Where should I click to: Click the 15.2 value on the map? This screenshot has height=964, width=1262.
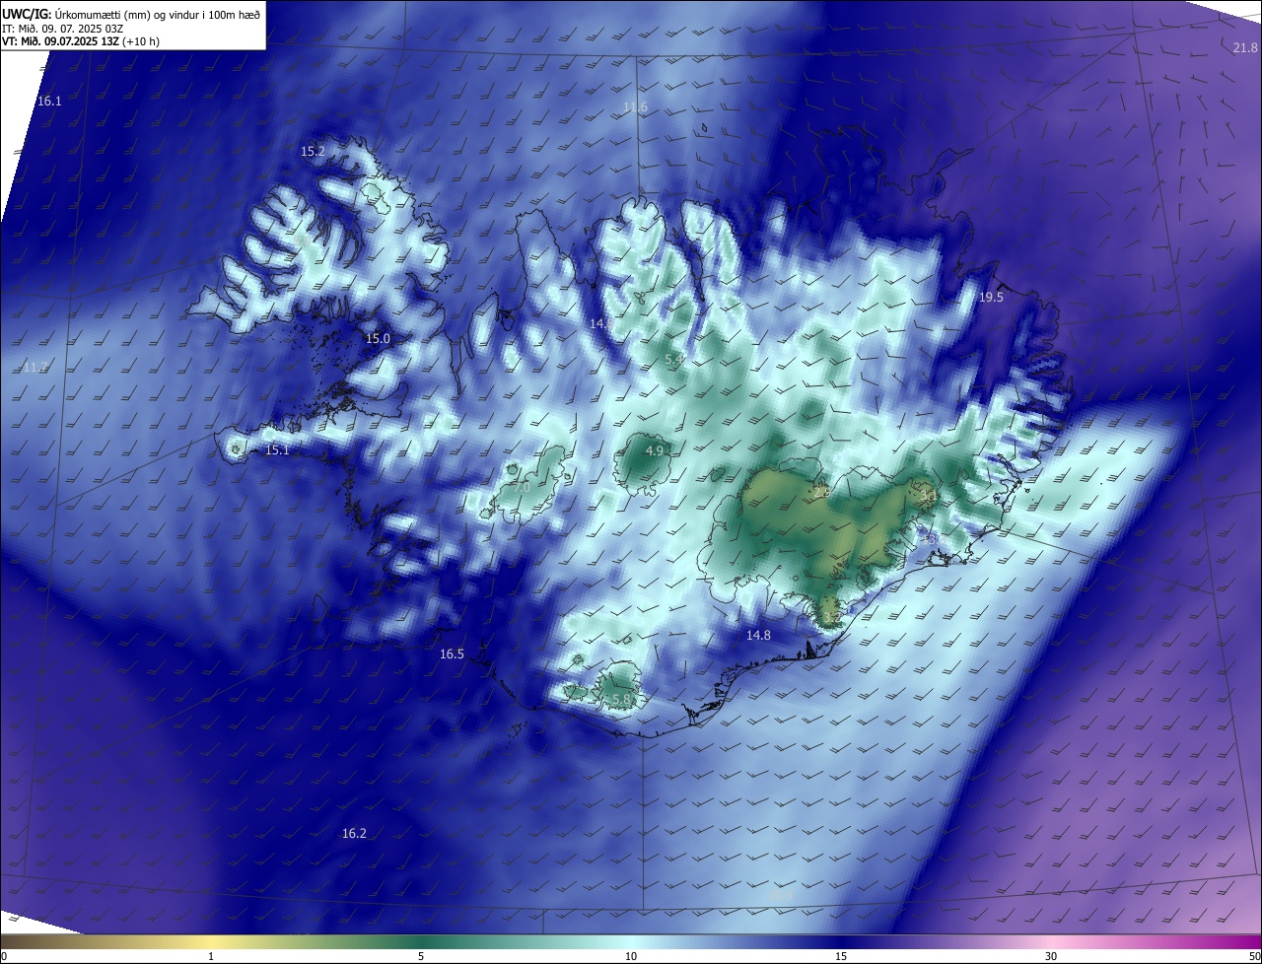pyautogui.click(x=313, y=152)
